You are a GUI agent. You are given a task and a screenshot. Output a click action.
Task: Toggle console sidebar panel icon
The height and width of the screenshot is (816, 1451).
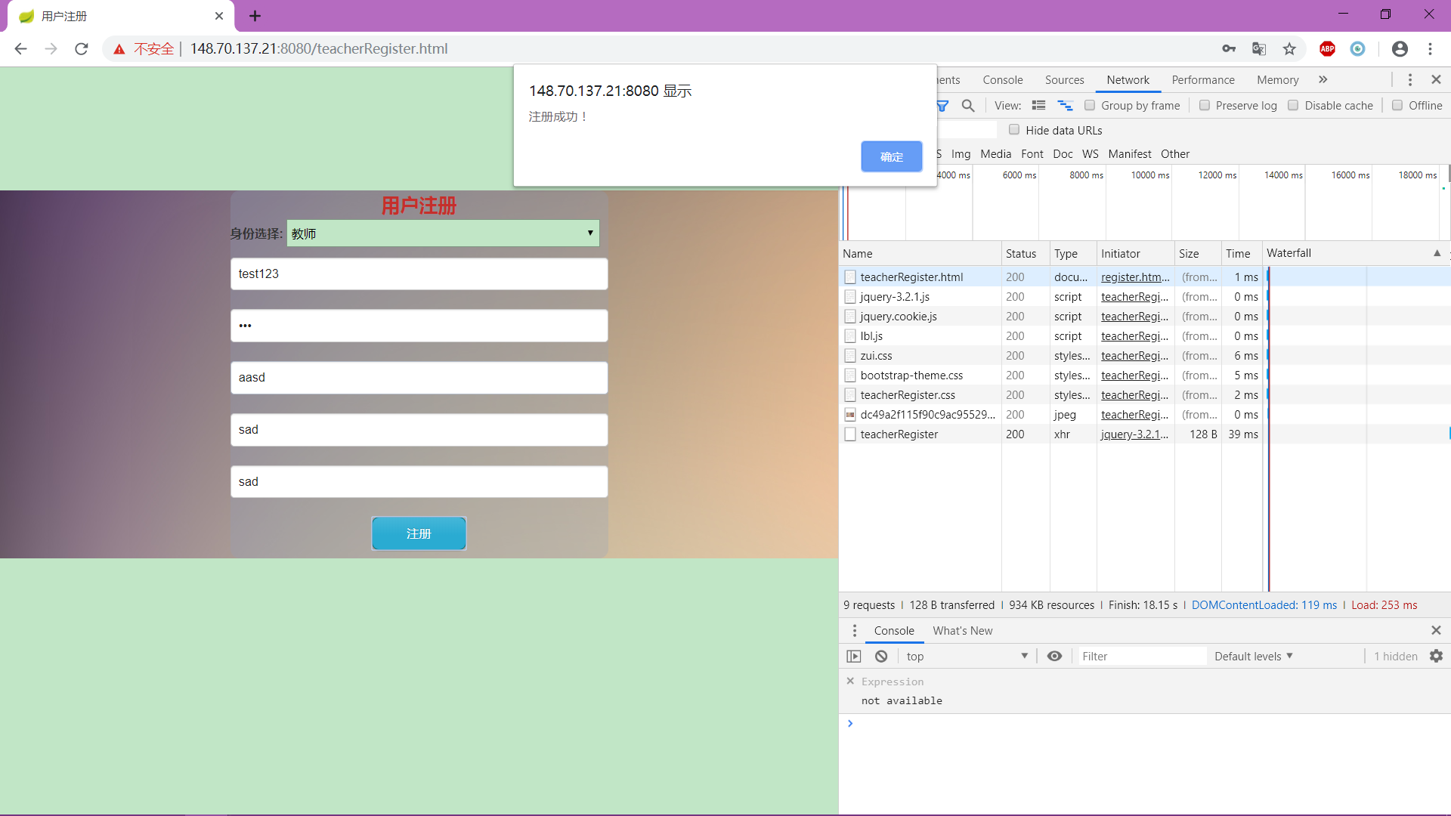[x=854, y=656]
